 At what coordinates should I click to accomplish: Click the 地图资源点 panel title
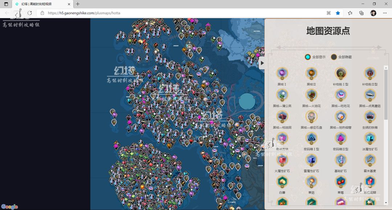(x=328, y=31)
